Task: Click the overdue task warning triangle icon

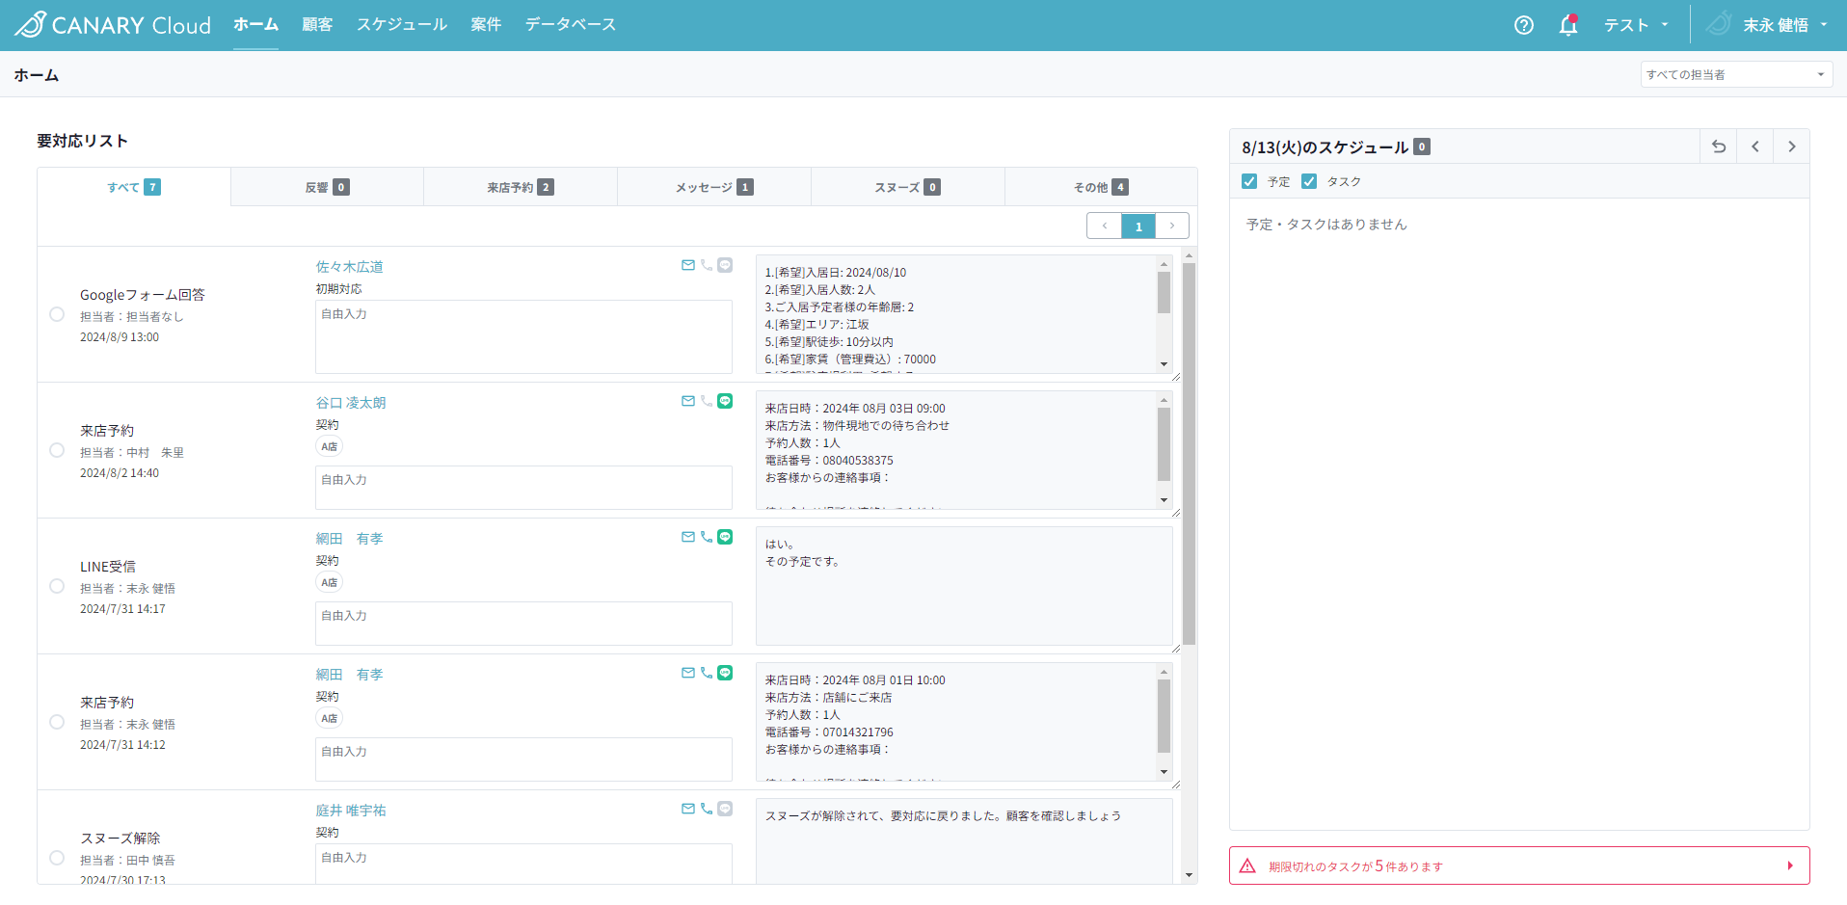Action: 1247,865
